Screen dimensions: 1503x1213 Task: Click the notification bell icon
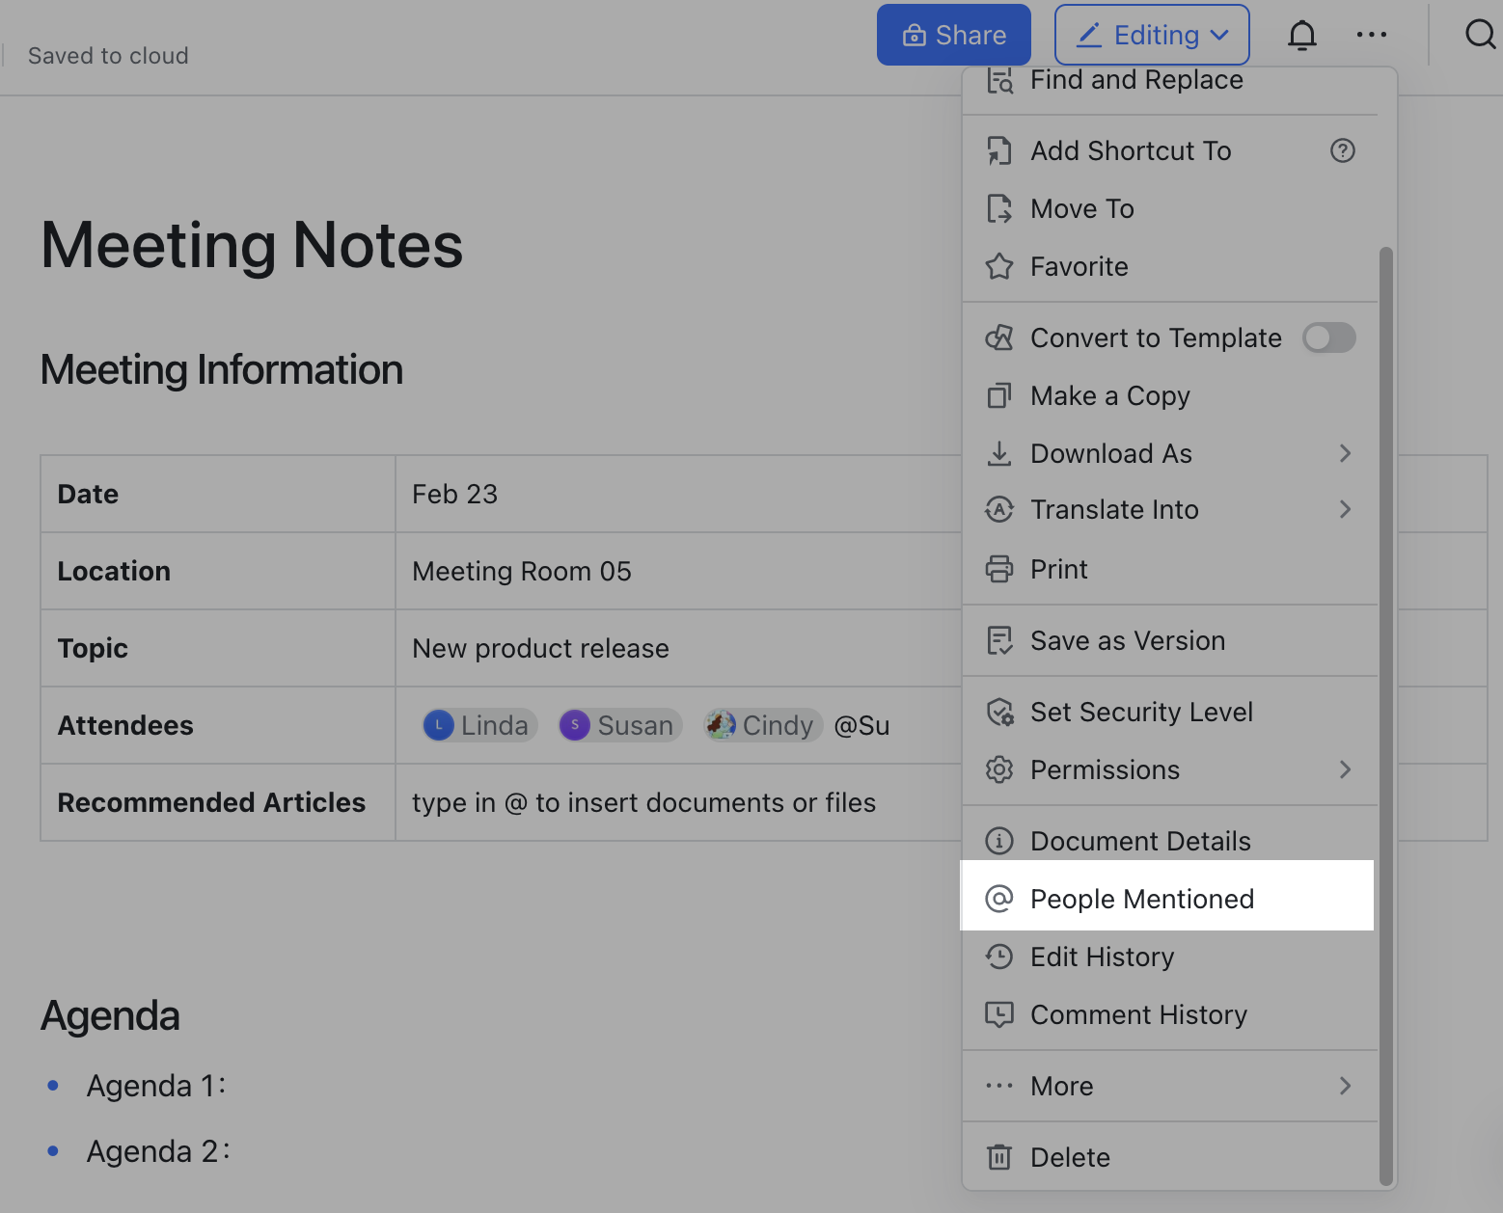click(1301, 35)
